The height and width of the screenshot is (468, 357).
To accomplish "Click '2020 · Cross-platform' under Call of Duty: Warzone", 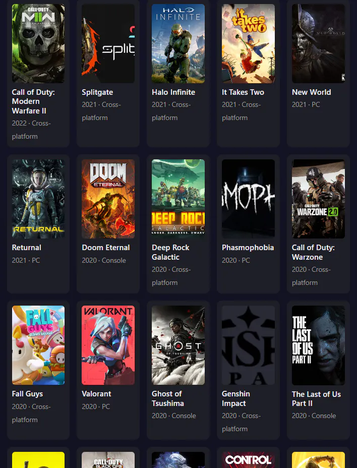I will point(311,276).
